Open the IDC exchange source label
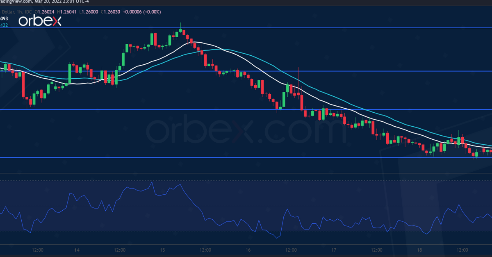 (x=27, y=11)
